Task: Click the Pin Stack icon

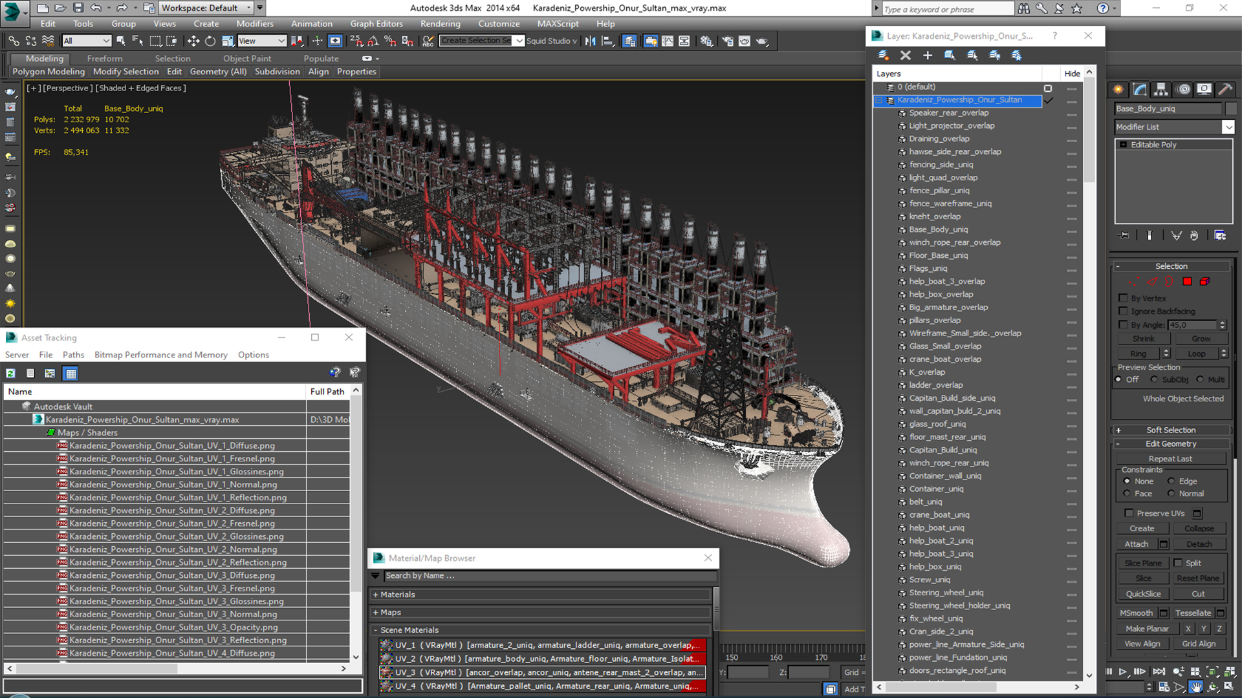Action: coord(1124,235)
